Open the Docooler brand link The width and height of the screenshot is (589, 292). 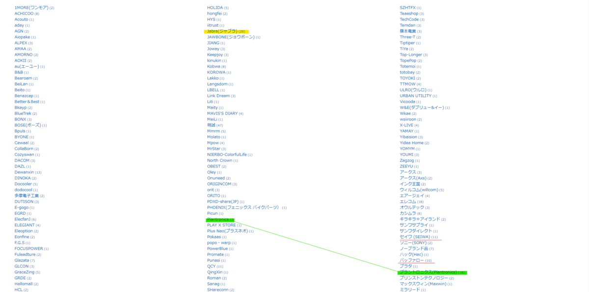(x=23, y=184)
